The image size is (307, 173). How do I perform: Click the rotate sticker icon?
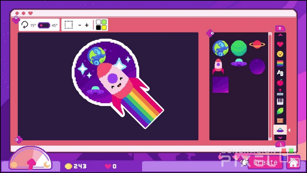tap(25, 25)
